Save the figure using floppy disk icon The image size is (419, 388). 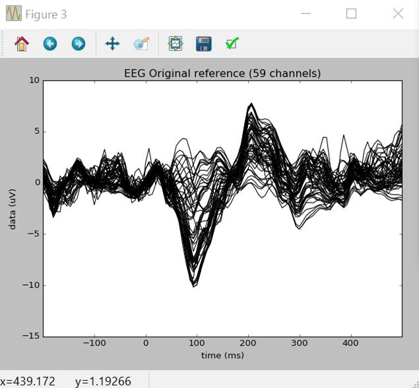pos(203,44)
